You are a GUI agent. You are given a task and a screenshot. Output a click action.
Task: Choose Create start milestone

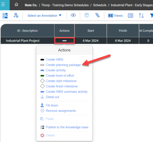click(61, 81)
